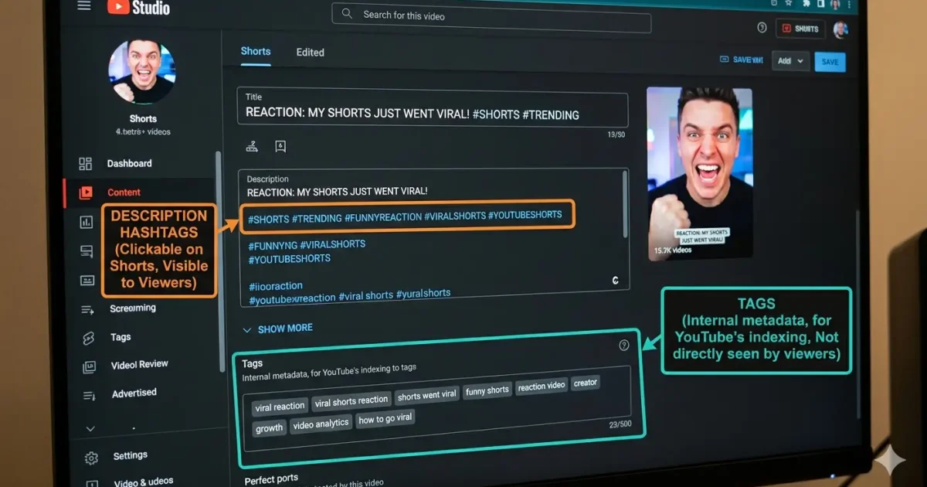The image size is (927, 487).
Task: Open Content in the sidebar
Action: click(124, 192)
